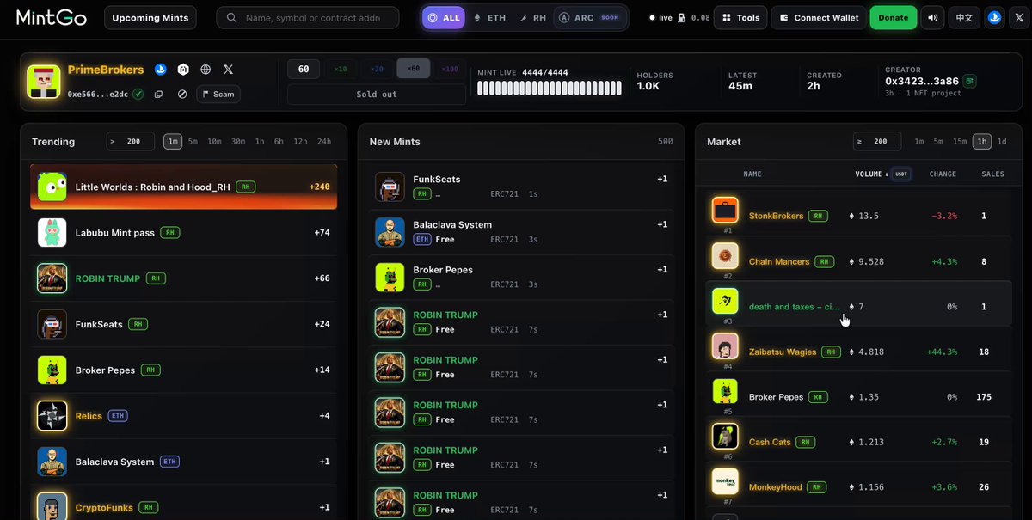Switch the Market timeframe to 1d

[1002, 142]
